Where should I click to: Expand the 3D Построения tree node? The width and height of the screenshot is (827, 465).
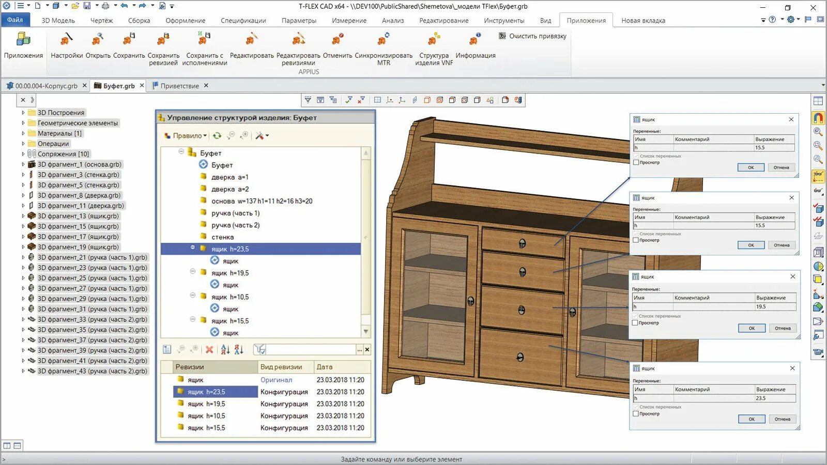click(23, 113)
